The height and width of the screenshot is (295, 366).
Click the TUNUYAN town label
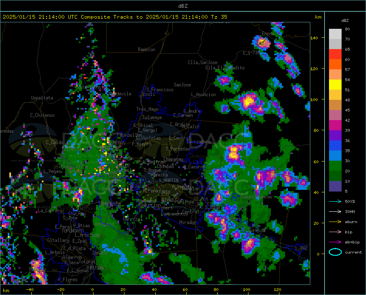94,267
